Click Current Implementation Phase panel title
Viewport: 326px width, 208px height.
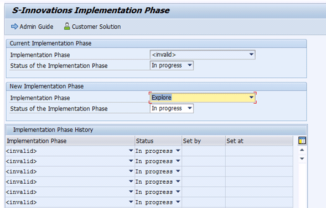point(50,43)
